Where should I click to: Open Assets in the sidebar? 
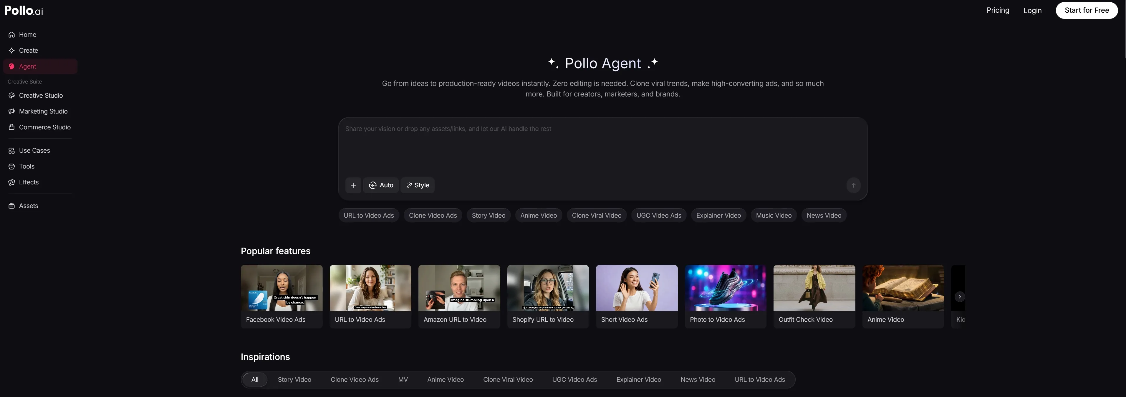(40, 206)
